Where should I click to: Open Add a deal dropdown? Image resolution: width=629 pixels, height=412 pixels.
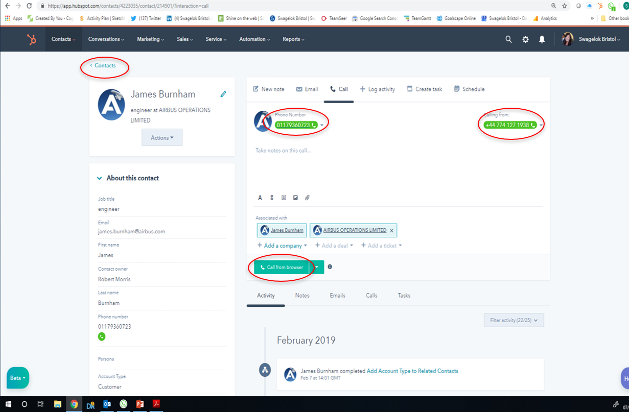[334, 246]
